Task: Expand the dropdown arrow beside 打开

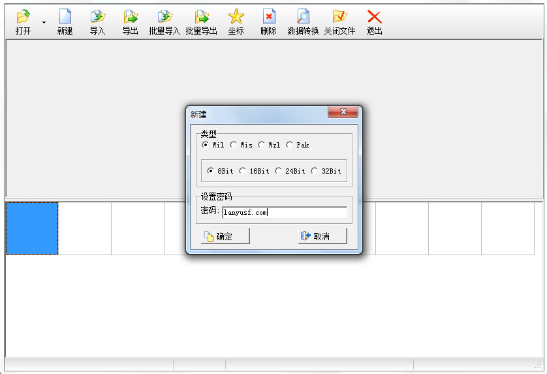Action: (44, 22)
